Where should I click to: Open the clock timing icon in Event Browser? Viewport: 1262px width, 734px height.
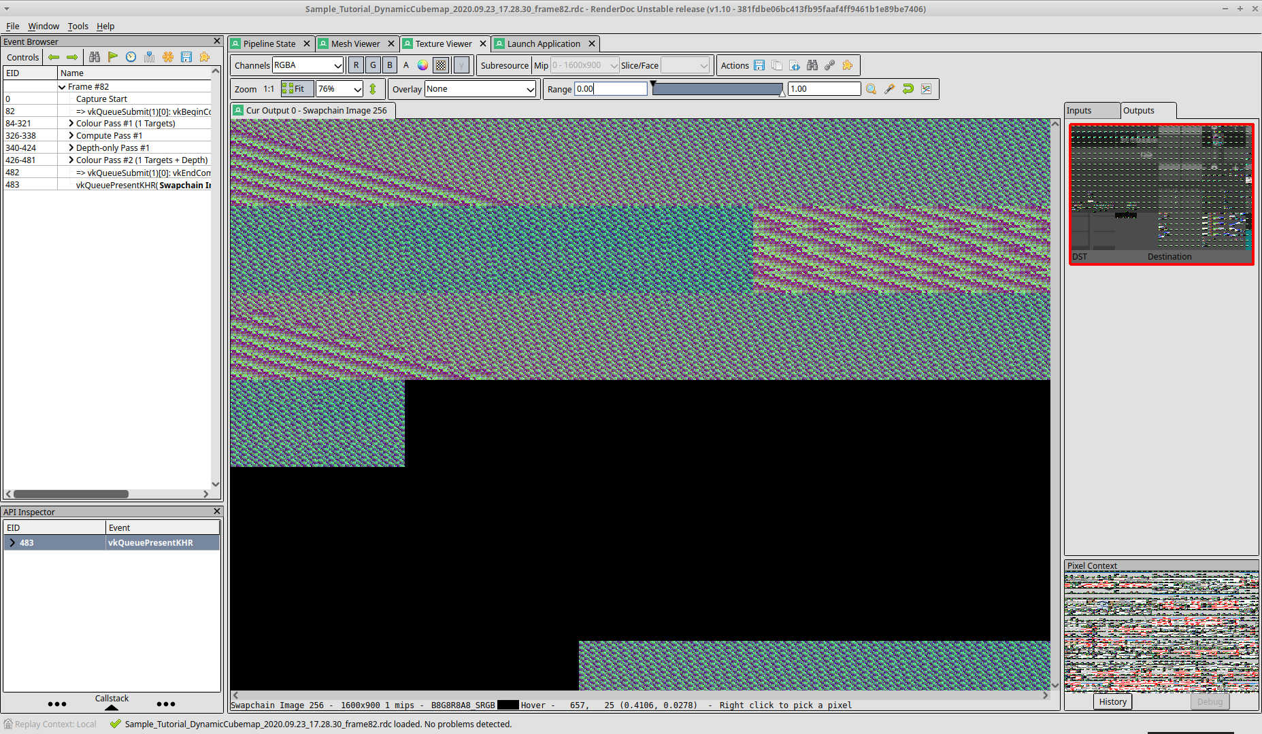(131, 57)
